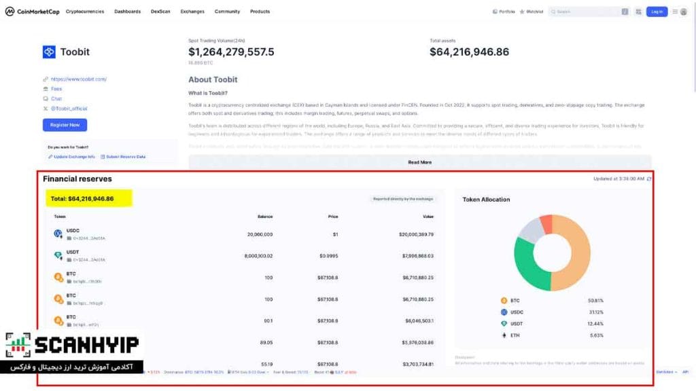The image size is (696, 391).
Task: Click the Balance column header
Action: coord(265,217)
